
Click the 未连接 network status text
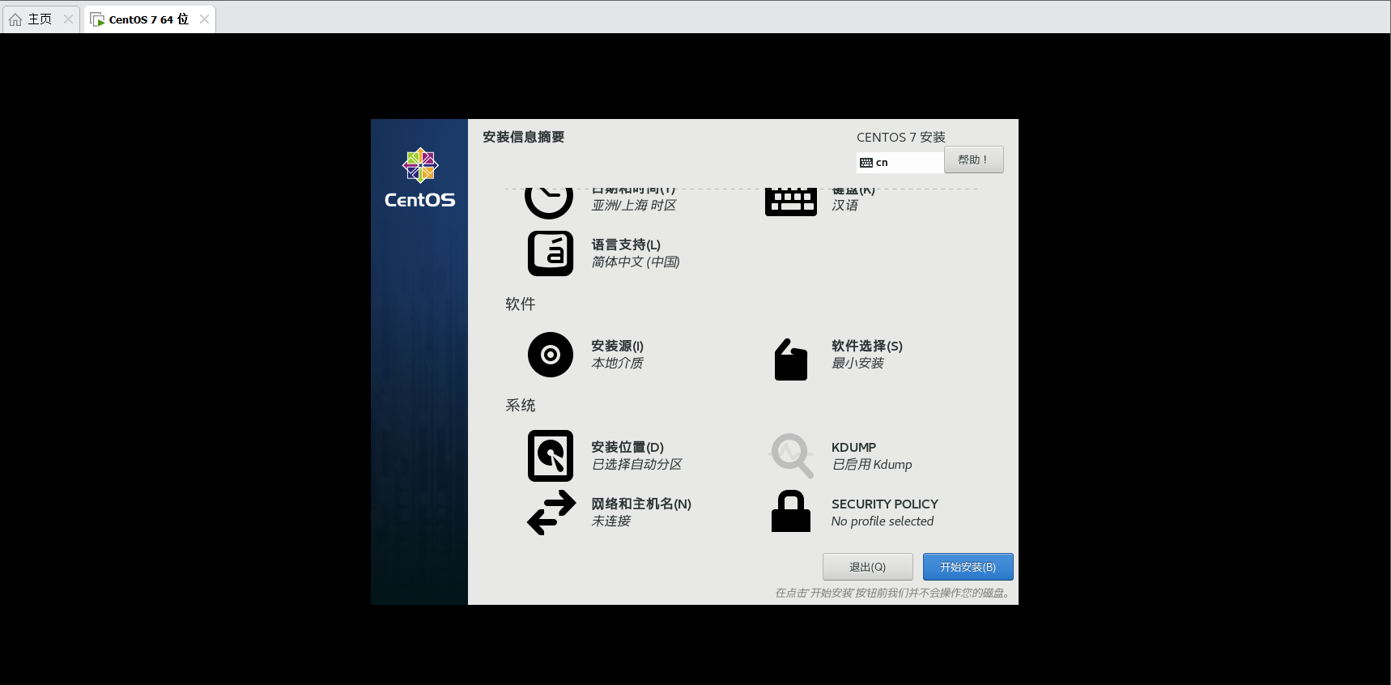(610, 521)
